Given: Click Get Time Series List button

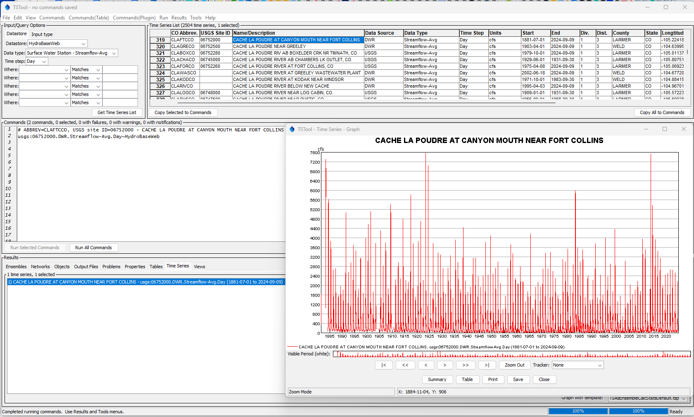Looking at the screenshot, I should pos(117,112).
